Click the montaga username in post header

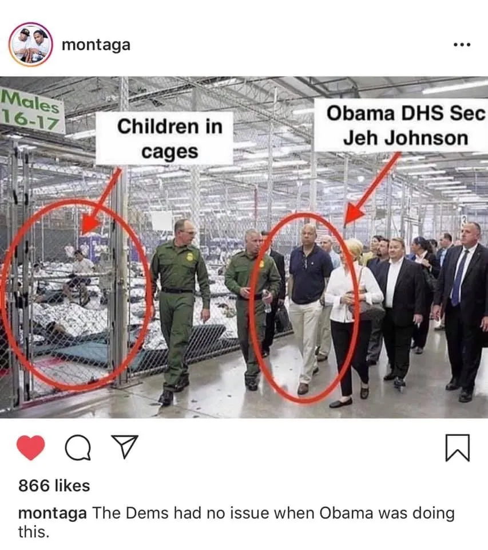click(x=96, y=45)
